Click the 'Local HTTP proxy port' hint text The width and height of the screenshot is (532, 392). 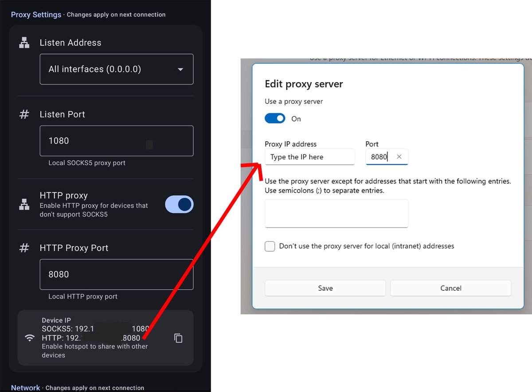coord(83,297)
